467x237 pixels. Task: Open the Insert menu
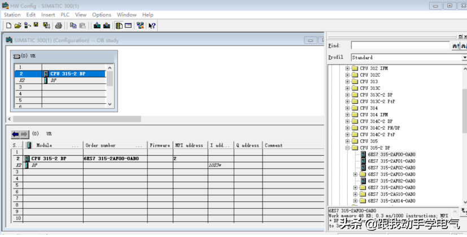click(48, 15)
